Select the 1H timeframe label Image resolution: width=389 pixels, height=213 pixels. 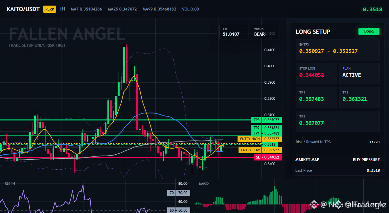tap(62, 9)
